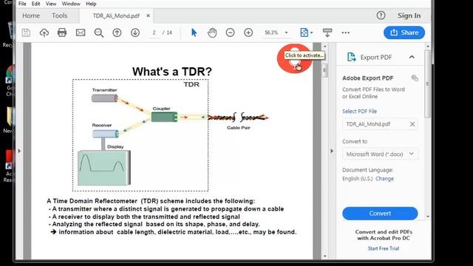The width and height of the screenshot is (473, 266).
Task: Click the blue Convert button
Action: point(380,214)
